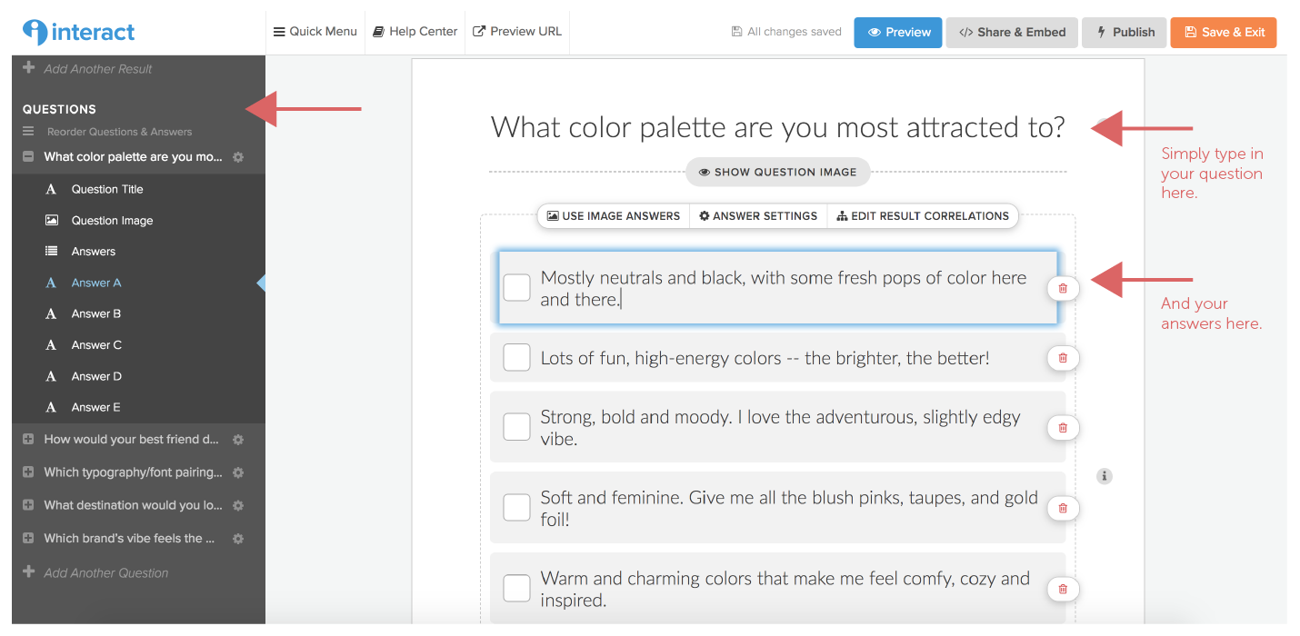The width and height of the screenshot is (1300, 636).
Task: Check the 'Strong, bold and moody' box
Action: (x=516, y=427)
